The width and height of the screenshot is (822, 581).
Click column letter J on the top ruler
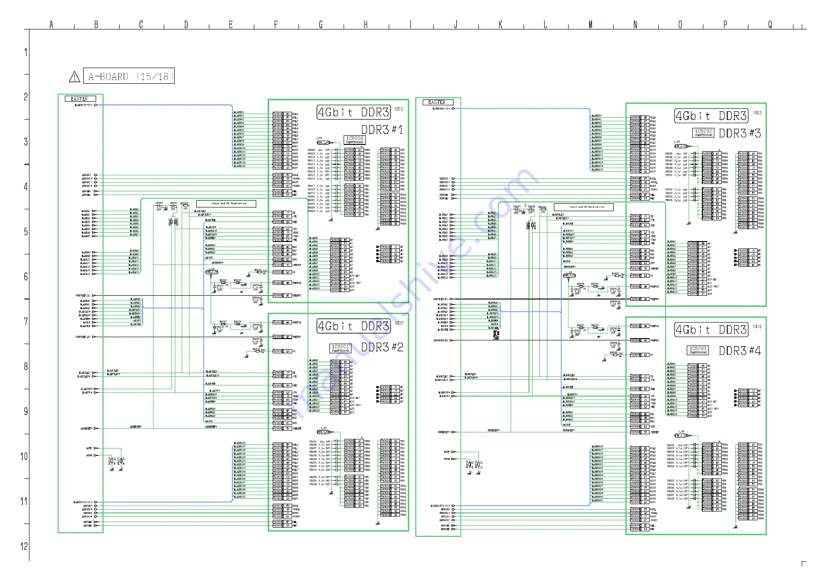pyautogui.click(x=456, y=24)
